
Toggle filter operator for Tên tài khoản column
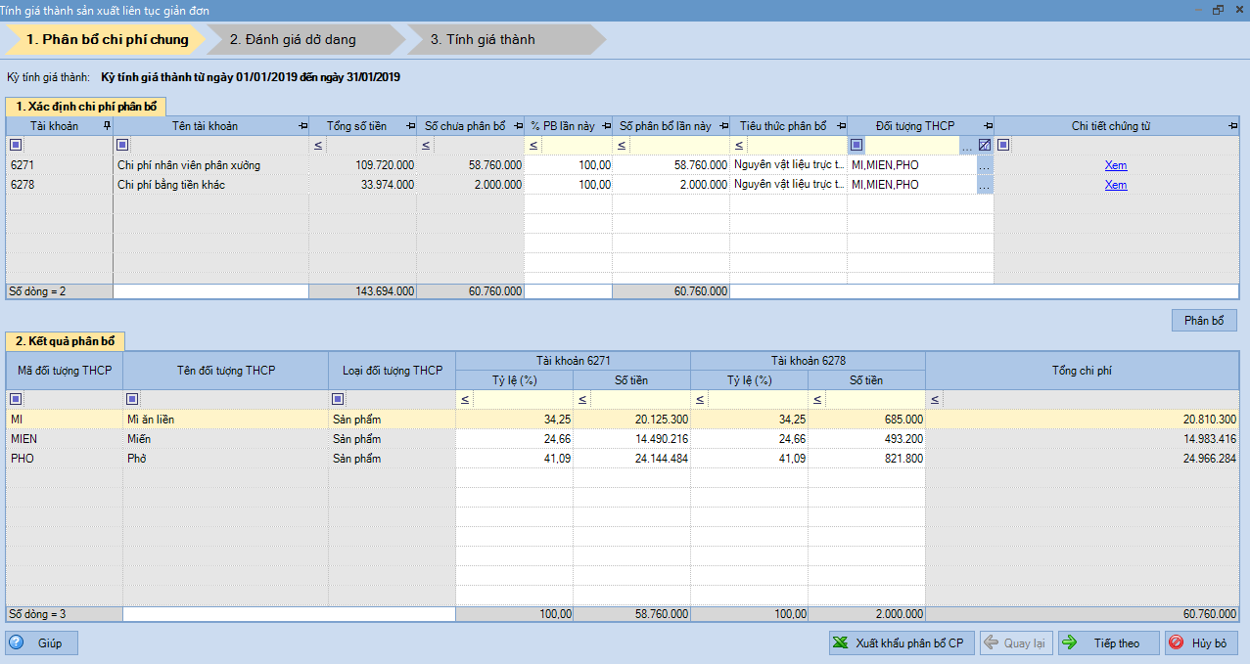point(122,146)
